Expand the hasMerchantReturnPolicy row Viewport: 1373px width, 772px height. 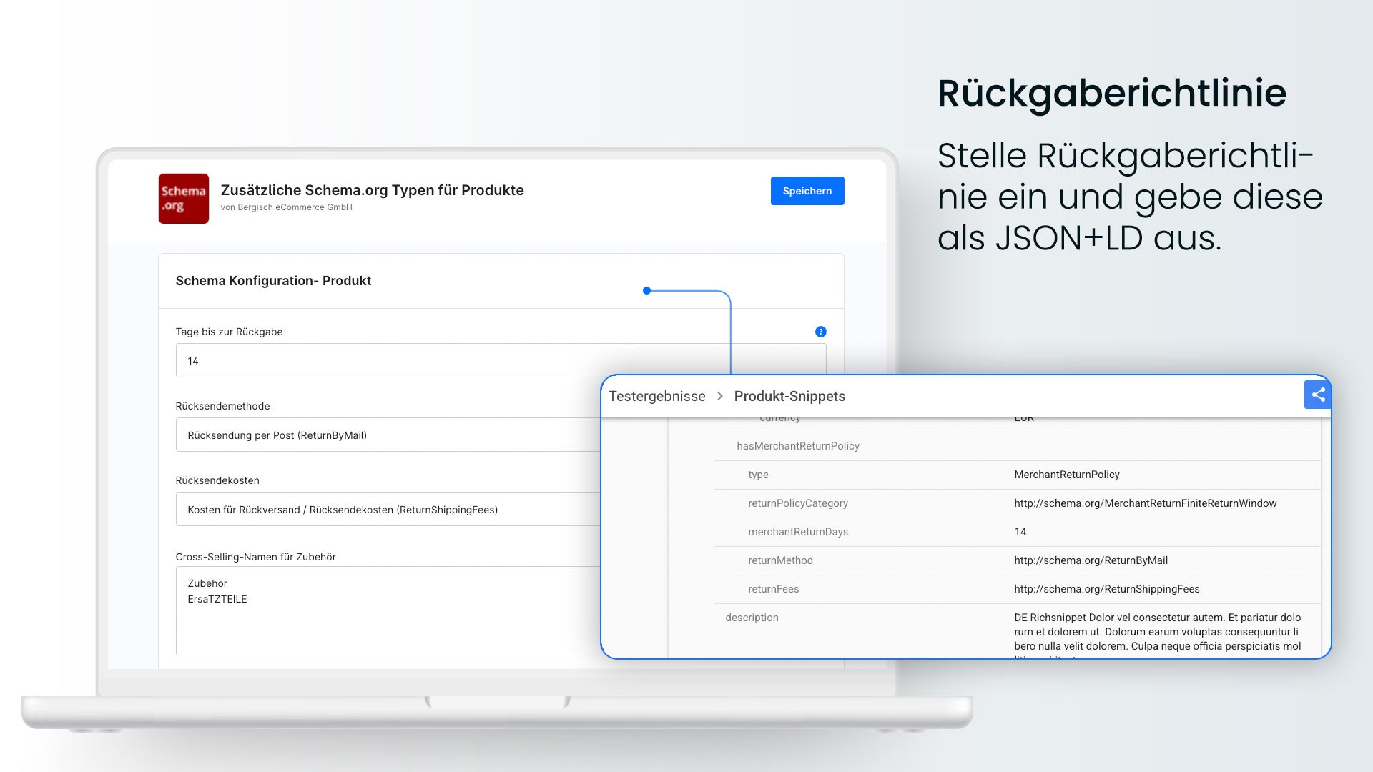pos(1017,446)
